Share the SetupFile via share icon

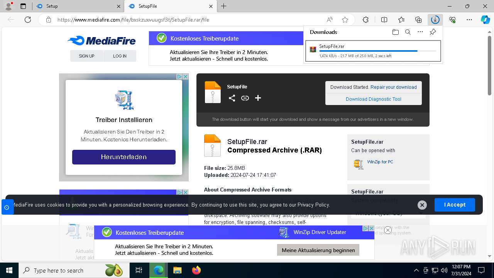[x=232, y=98]
